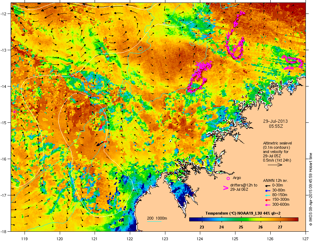This screenshot has height=242, width=313.
Task: Select the '150-300m' depth label
Action: click(281, 199)
